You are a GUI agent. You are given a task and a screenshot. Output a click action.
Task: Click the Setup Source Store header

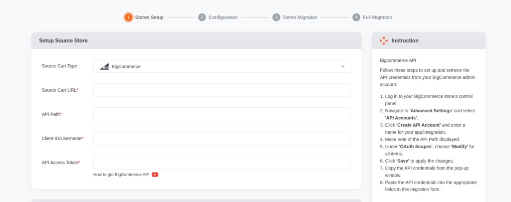(63, 41)
